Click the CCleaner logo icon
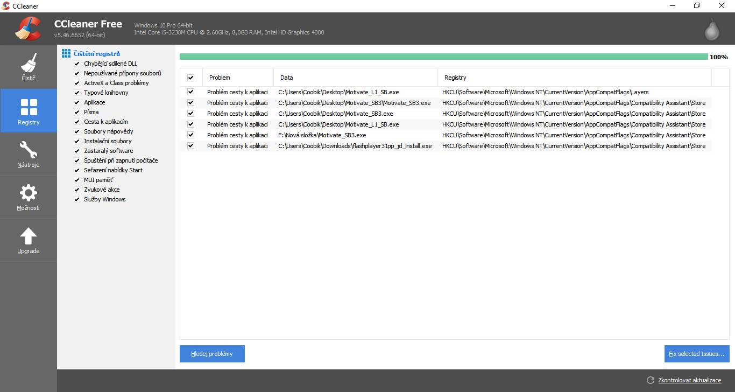Screen dimensions: 735x392 point(28,29)
